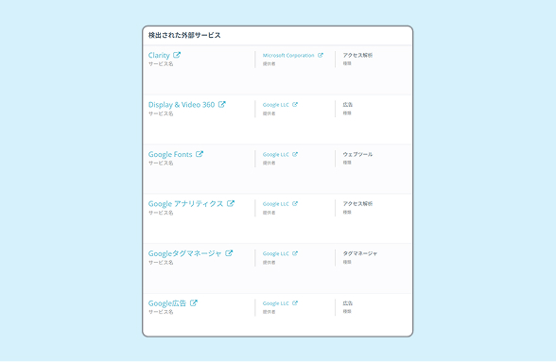Click external-link icon next to Clarity
The height and width of the screenshot is (362, 556).
(177, 55)
